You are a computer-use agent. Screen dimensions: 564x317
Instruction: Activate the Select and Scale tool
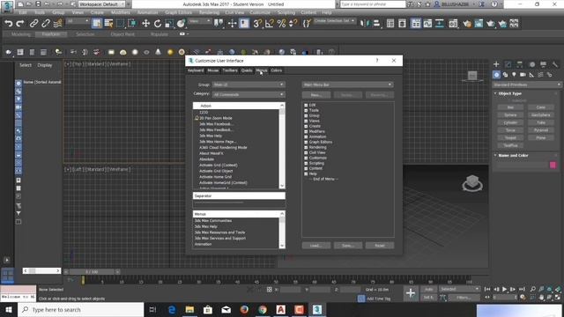169,24
